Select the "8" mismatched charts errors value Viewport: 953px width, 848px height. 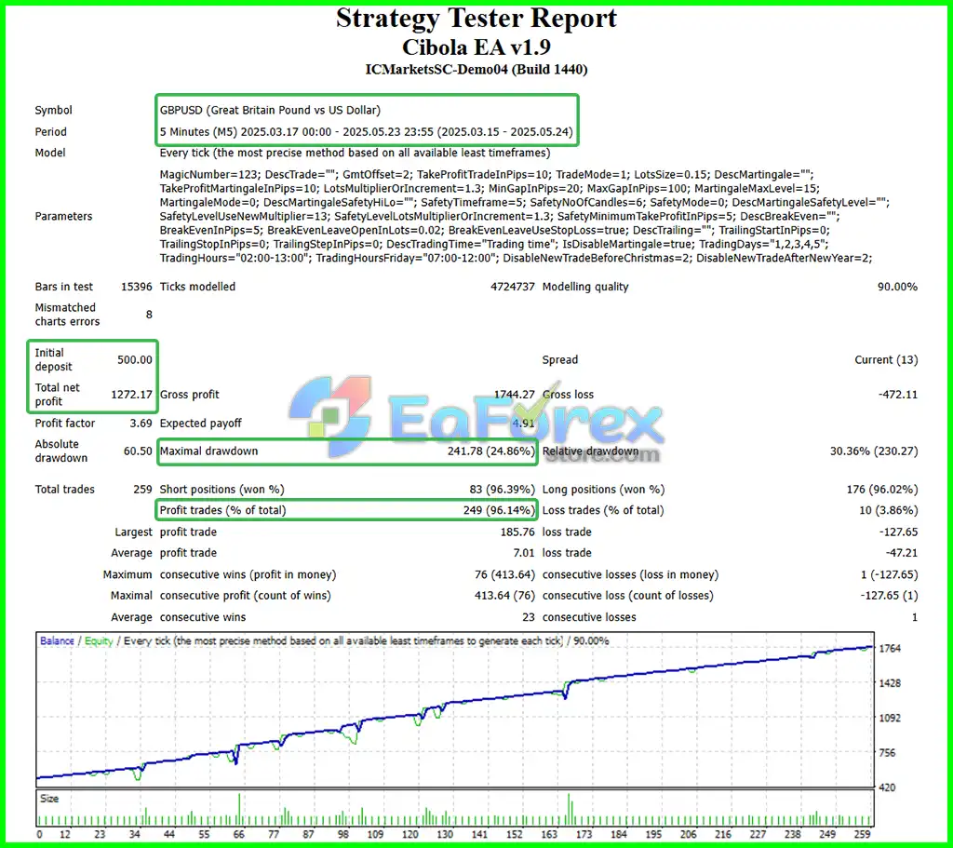click(x=149, y=315)
